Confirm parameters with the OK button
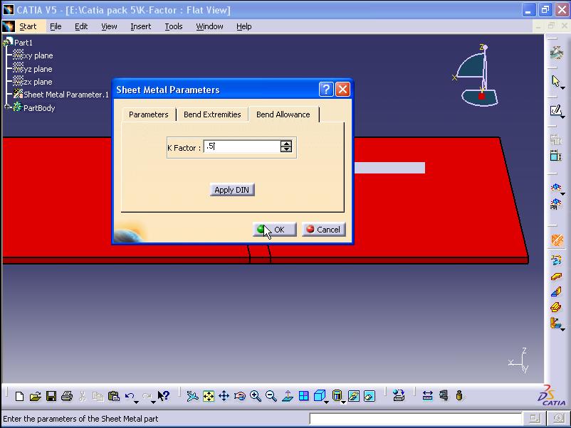The image size is (571, 428). (274, 229)
